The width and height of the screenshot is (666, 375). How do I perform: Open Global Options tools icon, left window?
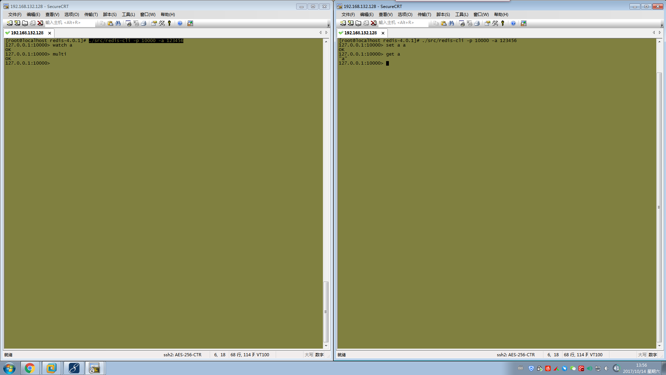[162, 23]
